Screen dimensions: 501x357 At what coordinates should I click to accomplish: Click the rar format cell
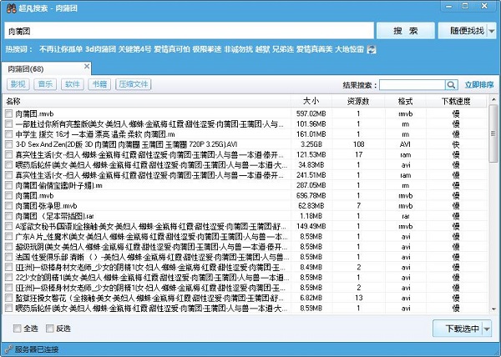406,216
